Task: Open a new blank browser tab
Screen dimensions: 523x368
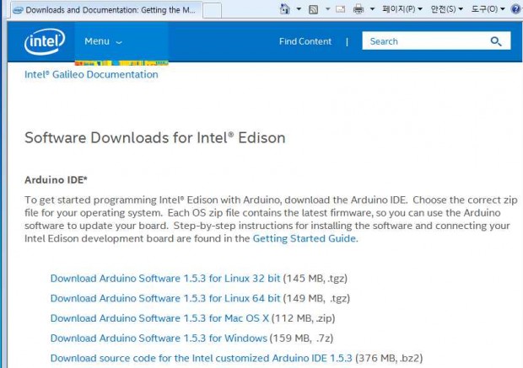Action: tap(212, 10)
